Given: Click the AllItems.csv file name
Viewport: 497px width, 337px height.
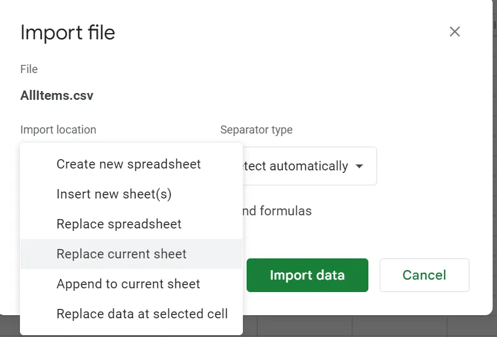Looking at the screenshot, I should click(57, 96).
